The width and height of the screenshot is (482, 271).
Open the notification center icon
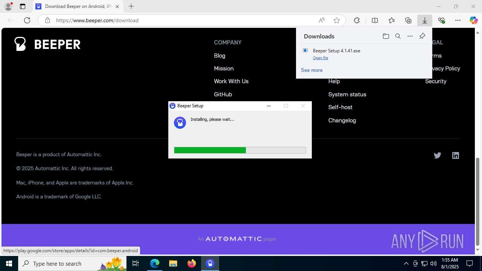click(470, 263)
